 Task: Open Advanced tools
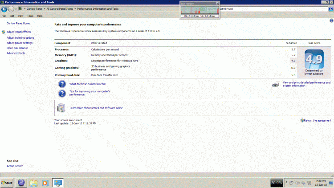(16, 53)
